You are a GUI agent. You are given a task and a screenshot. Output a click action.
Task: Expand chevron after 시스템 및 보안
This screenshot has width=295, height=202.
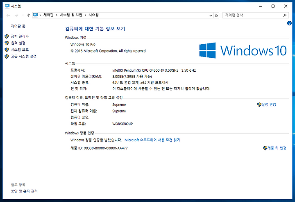(x=85, y=15)
